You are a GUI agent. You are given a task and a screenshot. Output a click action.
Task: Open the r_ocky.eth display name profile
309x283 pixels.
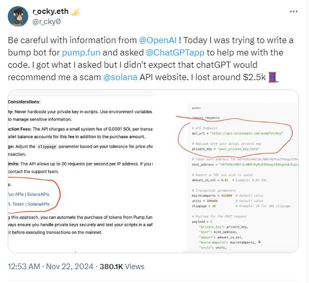pyautogui.click(x=50, y=11)
